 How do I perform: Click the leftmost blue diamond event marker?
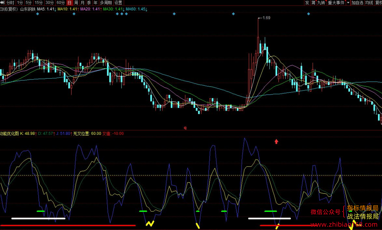click(x=38, y=14)
